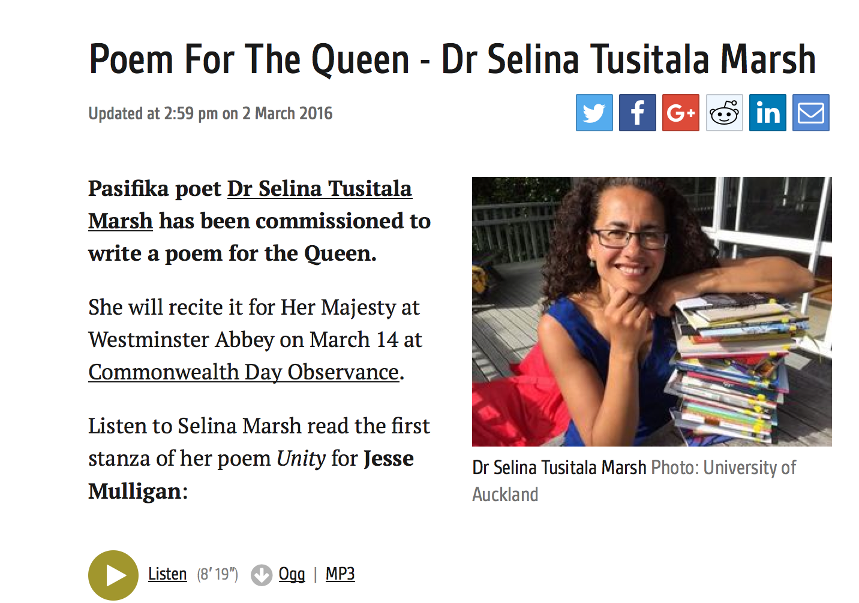View the photo of Dr Selina Tusitala Marsh
Screen dimensions: 859x603
click(x=652, y=311)
